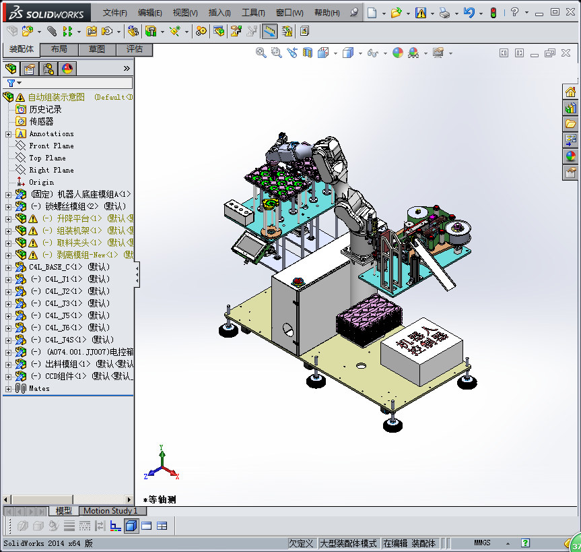Switch to the 布局 tab
This screenshot has height=552, width=581.
[x=59, y=49]
